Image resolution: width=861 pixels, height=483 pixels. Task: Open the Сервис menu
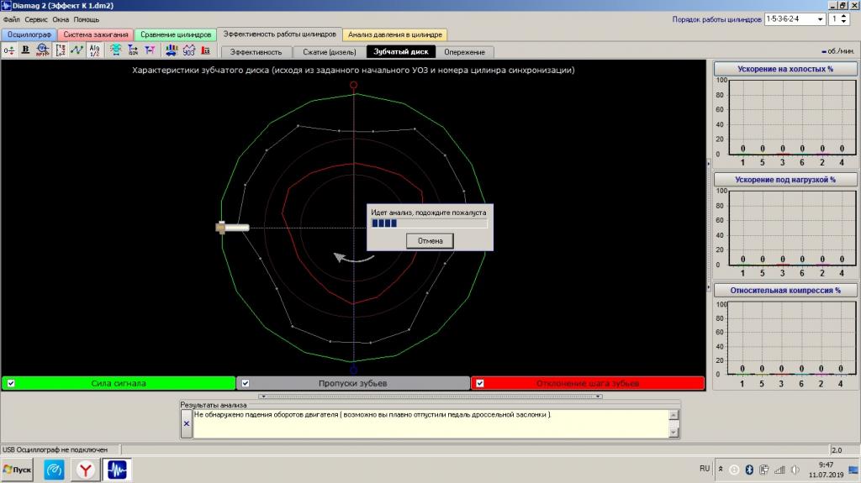tap(35, 19)
